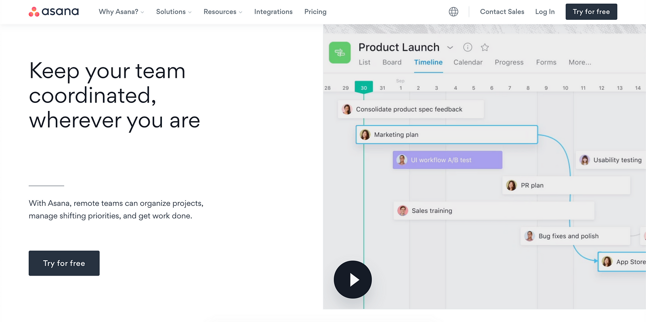This screenshot has width=646, height=322.
Task: Click Contact Sales link
Action: 502,12
